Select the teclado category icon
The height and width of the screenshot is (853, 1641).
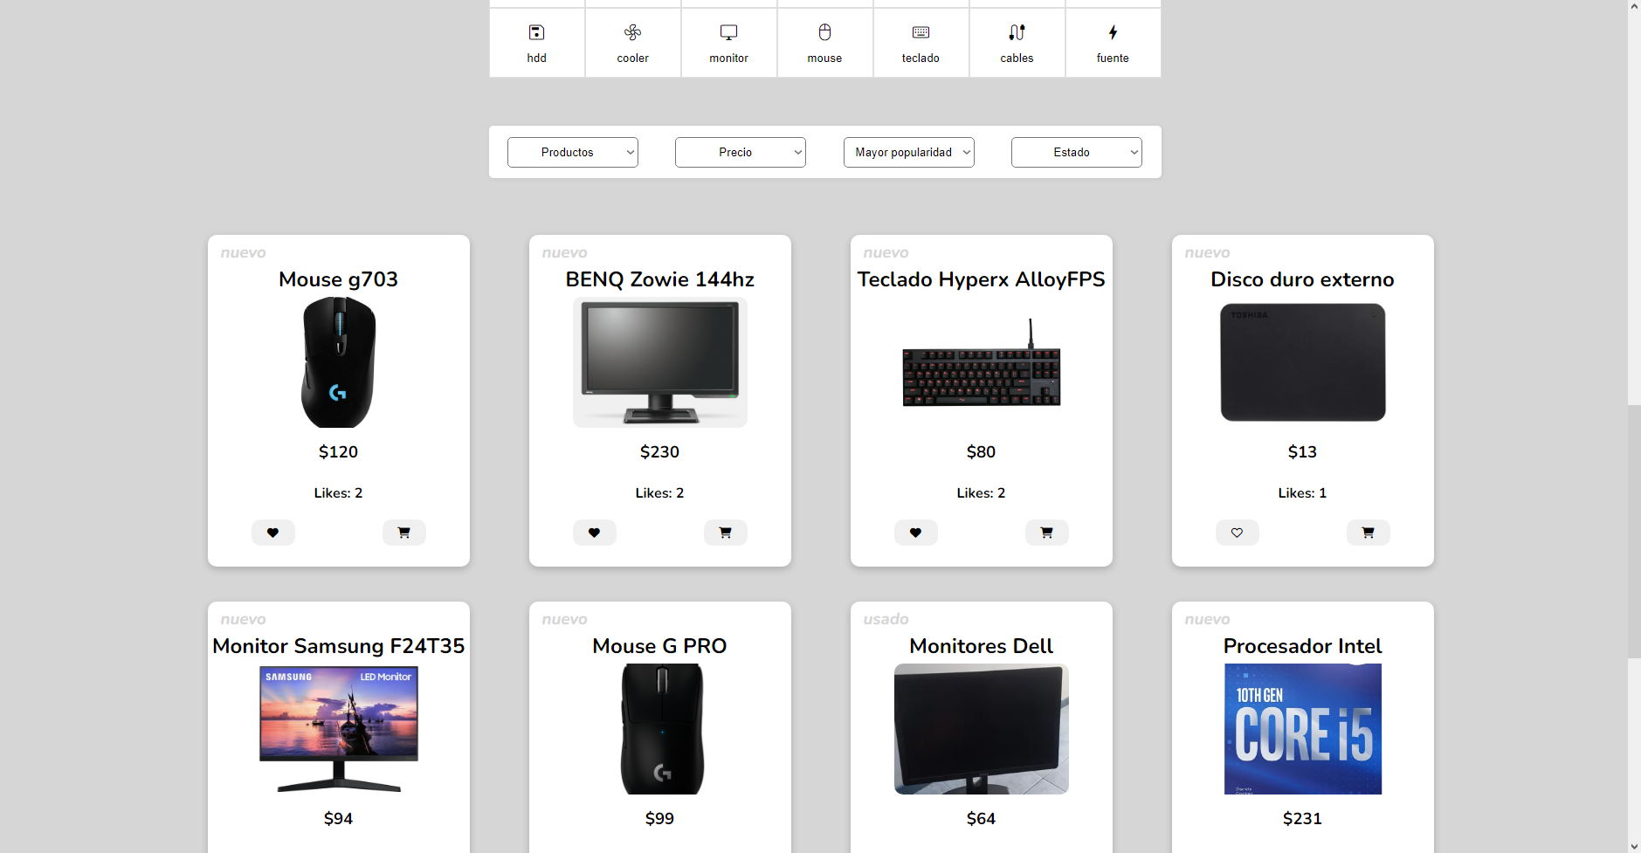click(920, 42)
